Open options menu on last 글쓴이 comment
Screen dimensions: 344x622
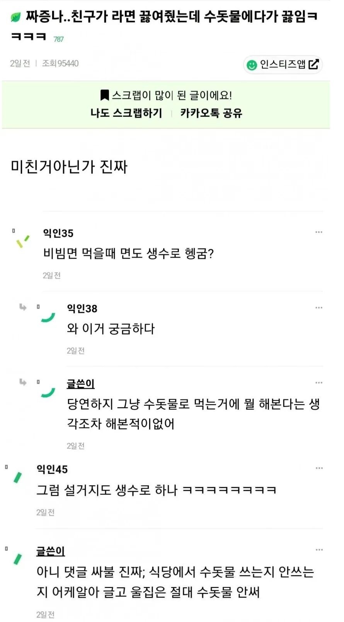coord(319,550)
